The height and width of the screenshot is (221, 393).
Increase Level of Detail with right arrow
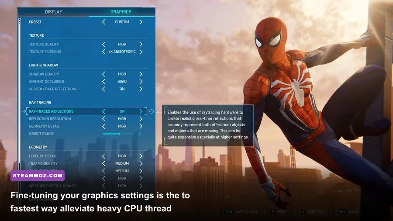[x=141, y=156]
